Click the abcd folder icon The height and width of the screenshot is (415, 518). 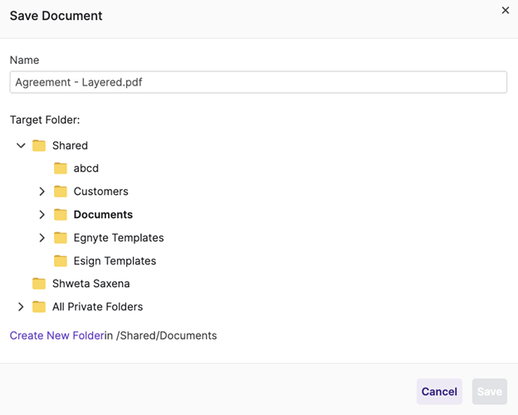pyautogui.click(x=61, y=168)
